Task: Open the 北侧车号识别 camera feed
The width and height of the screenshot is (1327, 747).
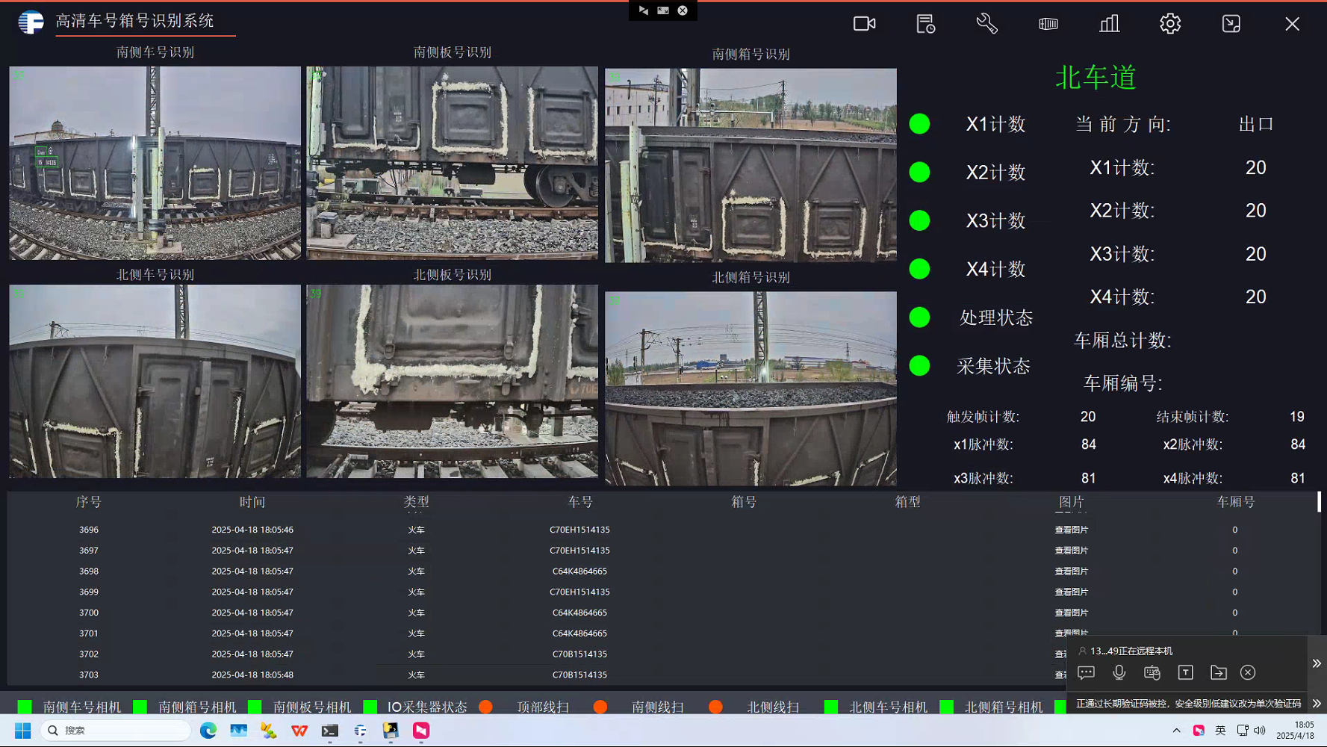Action: (155, 381)
